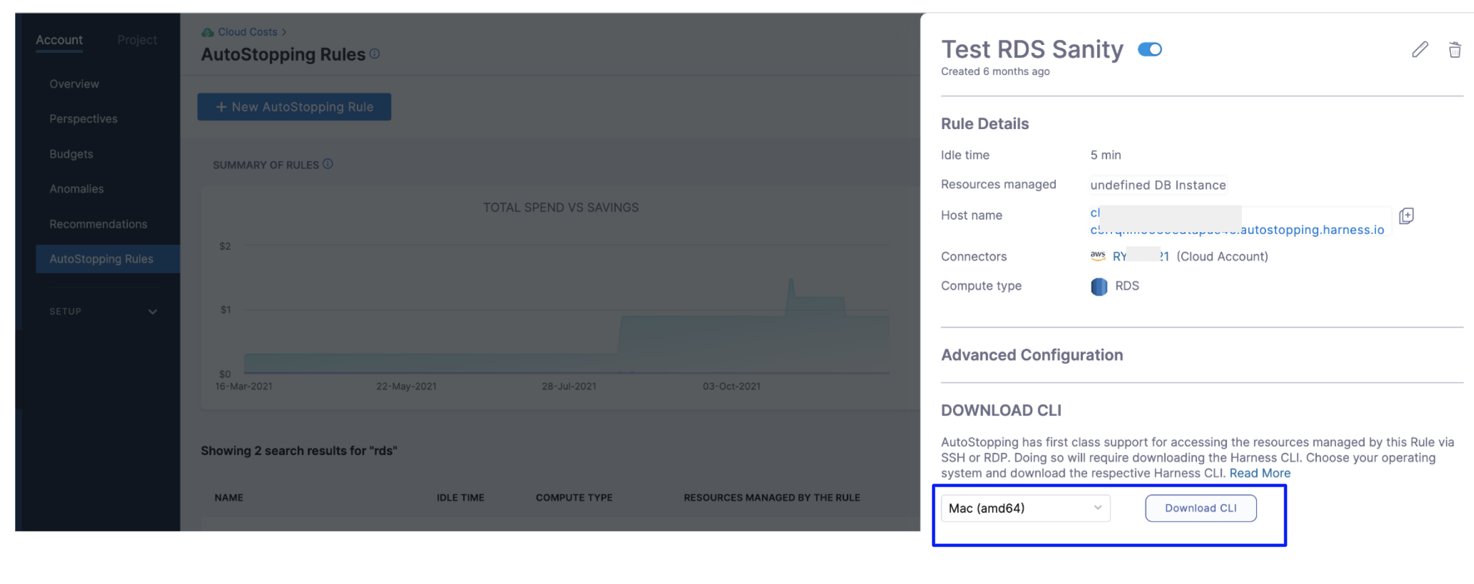Open Perspectives from the sidebar
This screenshot has width=1474, height=584.
[83, 119]
